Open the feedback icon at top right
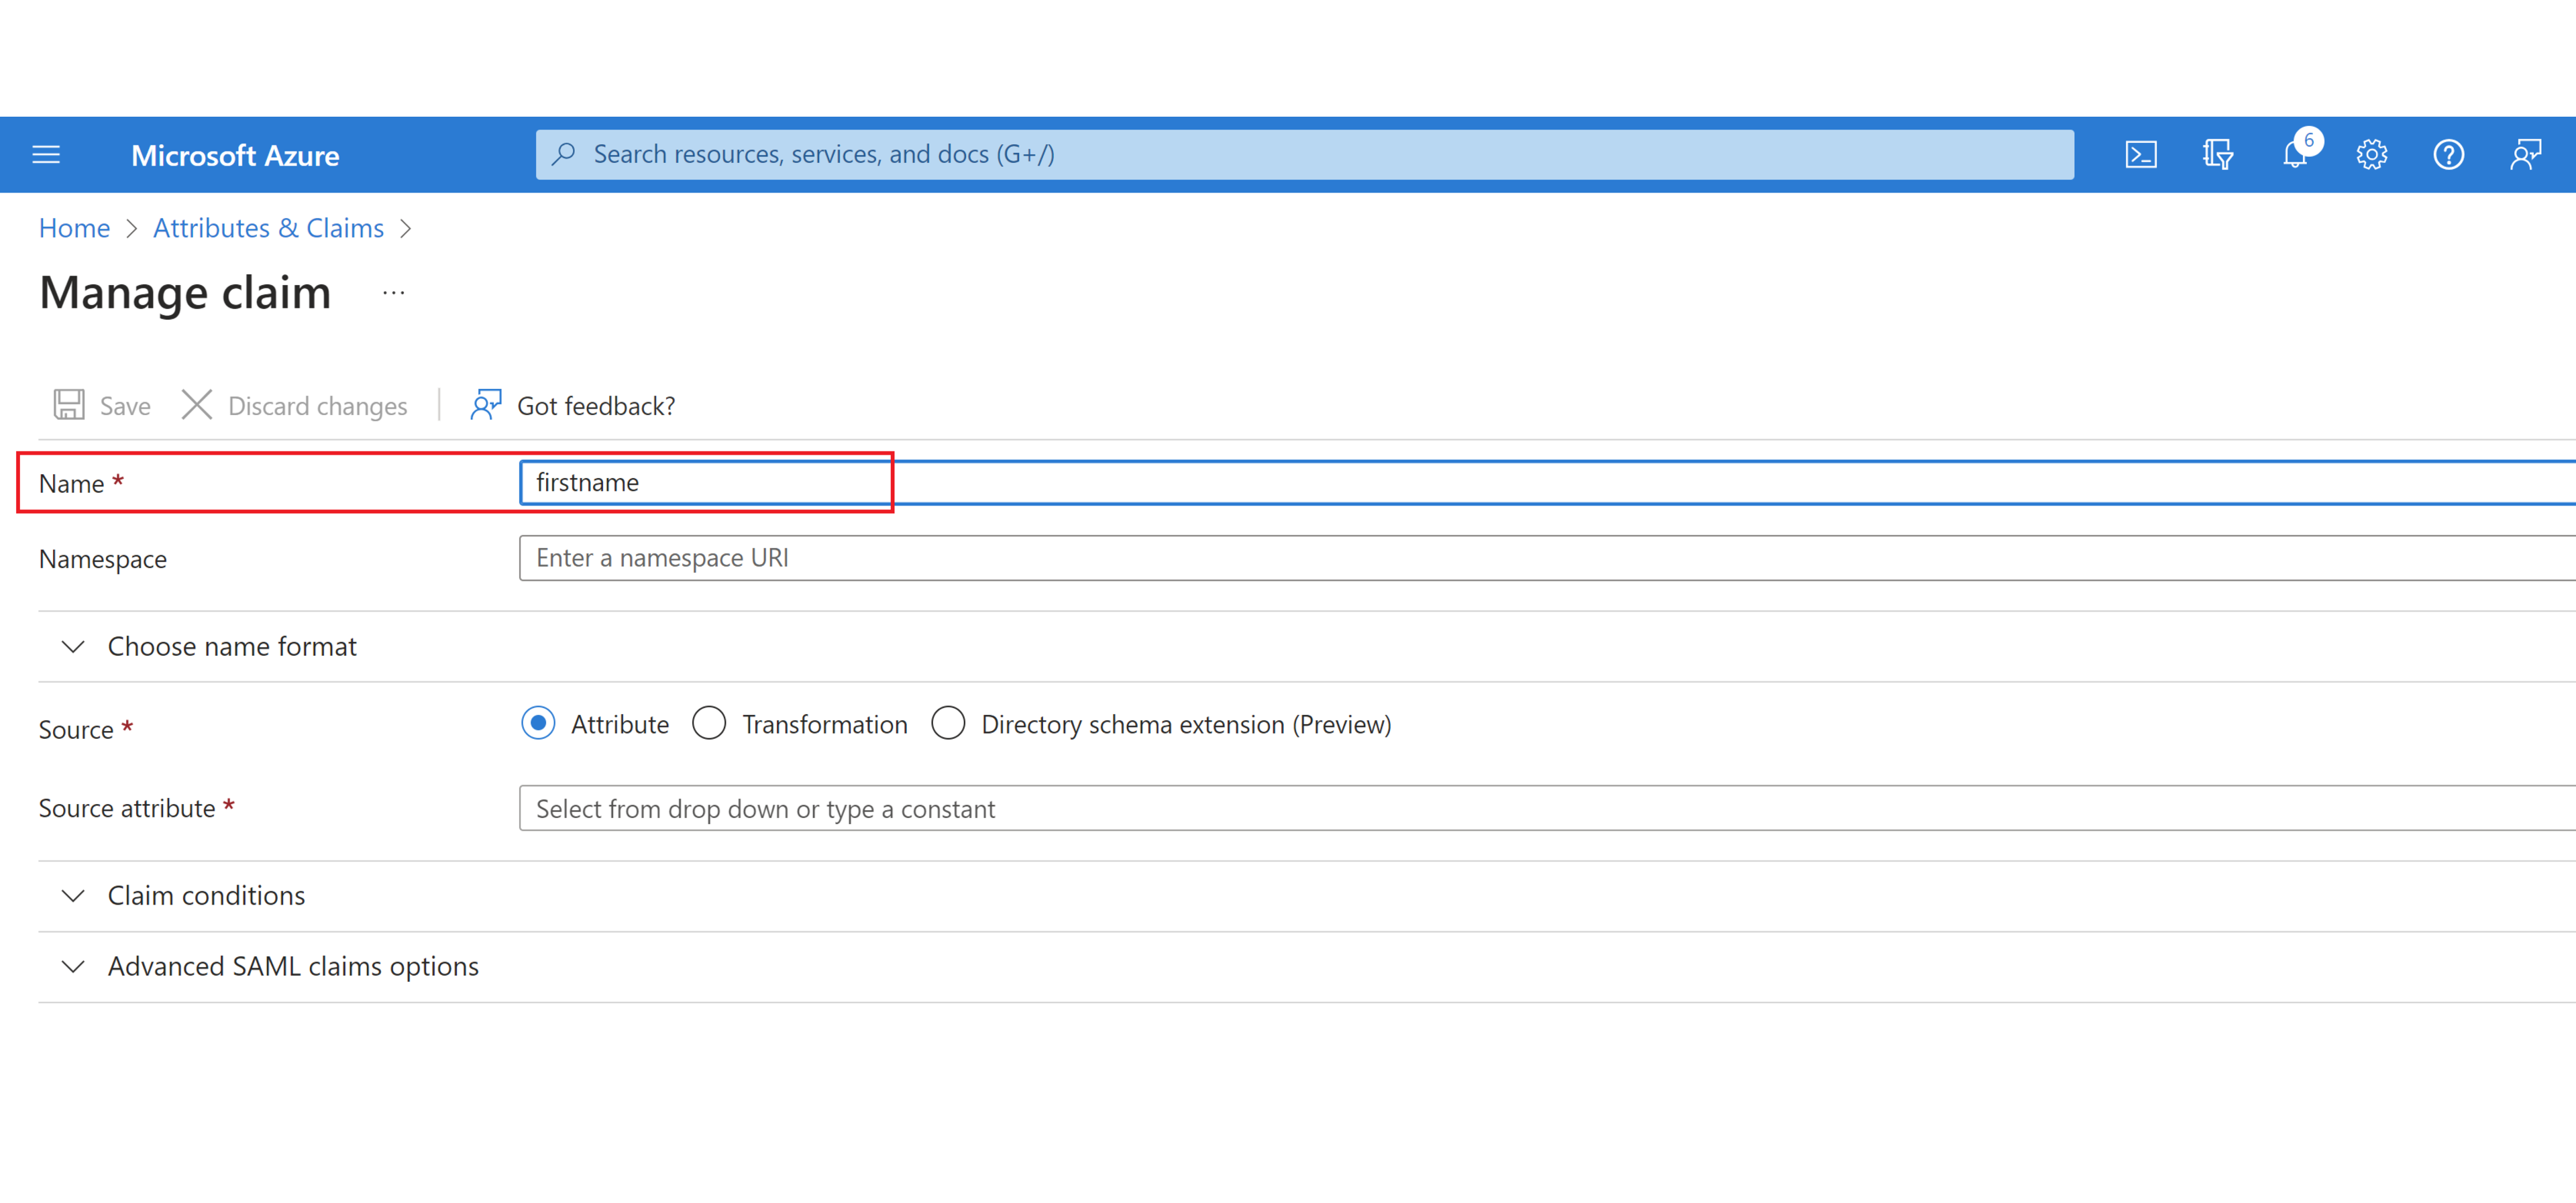The image size is (2576, 1203). pyautogui.click(x=2526, y=154)
